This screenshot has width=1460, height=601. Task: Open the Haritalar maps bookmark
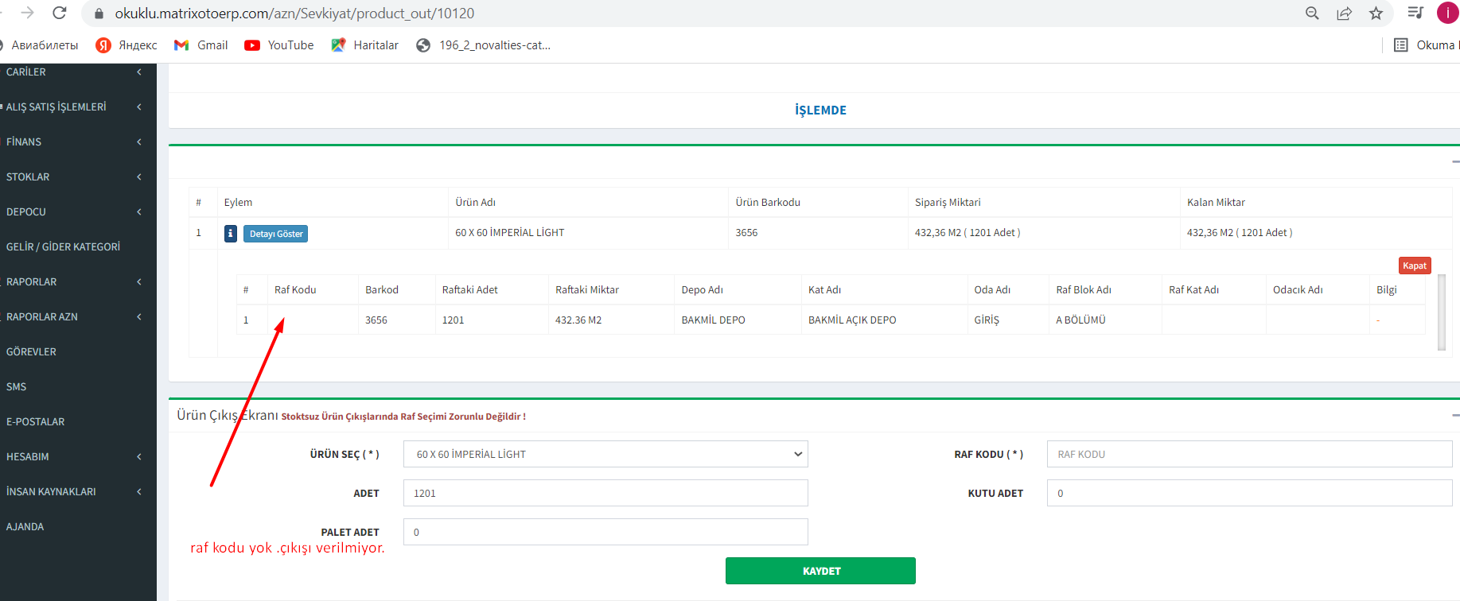pyautogui.click(x=365, y=45)
